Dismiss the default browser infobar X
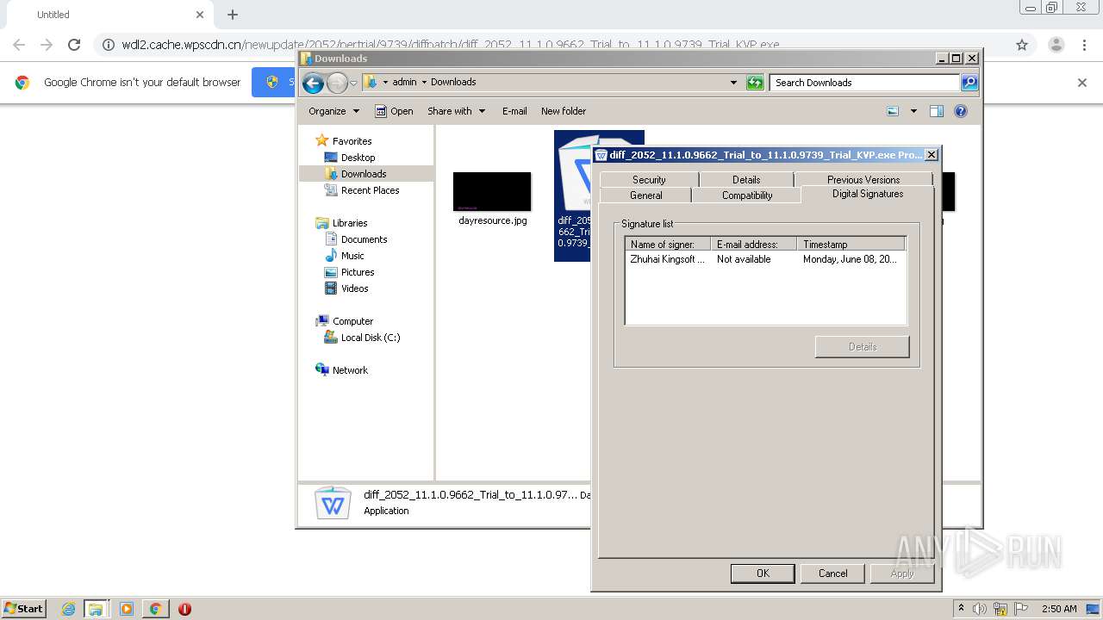The image size is (1103, 620). [1082, 83]
